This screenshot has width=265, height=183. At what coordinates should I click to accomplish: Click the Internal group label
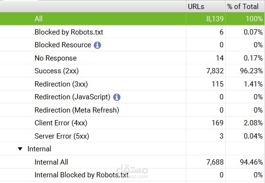(x=39, y=149)
